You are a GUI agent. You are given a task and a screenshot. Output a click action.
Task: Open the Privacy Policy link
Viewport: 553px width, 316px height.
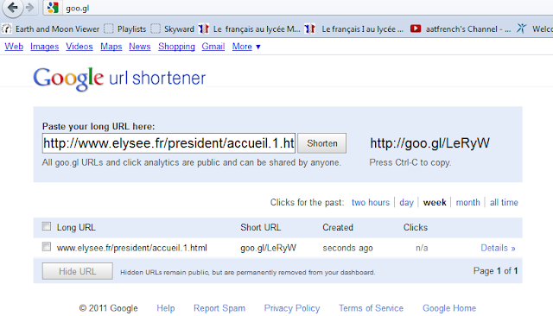[292, 308]
